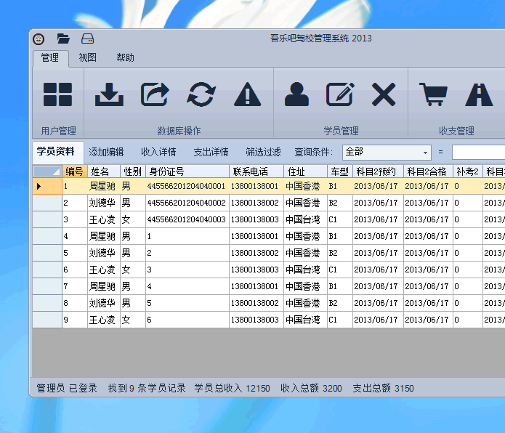Select ID cell 445566201204040003
This screenshot has height=433, width=505.
pos(187,219)
